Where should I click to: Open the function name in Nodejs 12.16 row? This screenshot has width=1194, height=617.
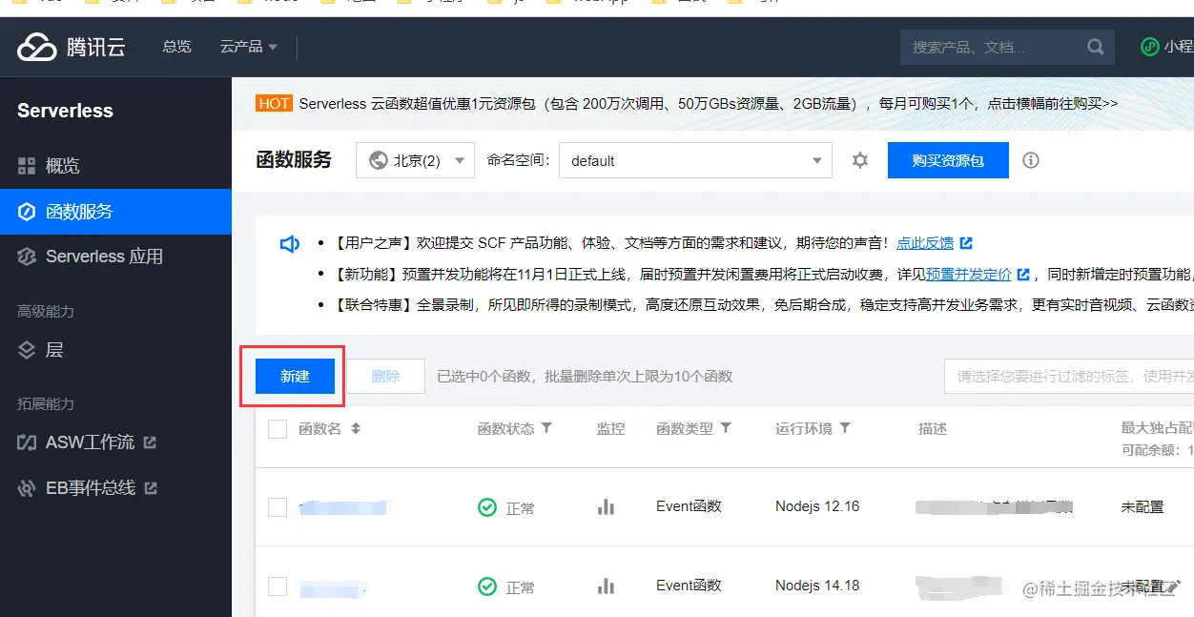coord(342,507)
